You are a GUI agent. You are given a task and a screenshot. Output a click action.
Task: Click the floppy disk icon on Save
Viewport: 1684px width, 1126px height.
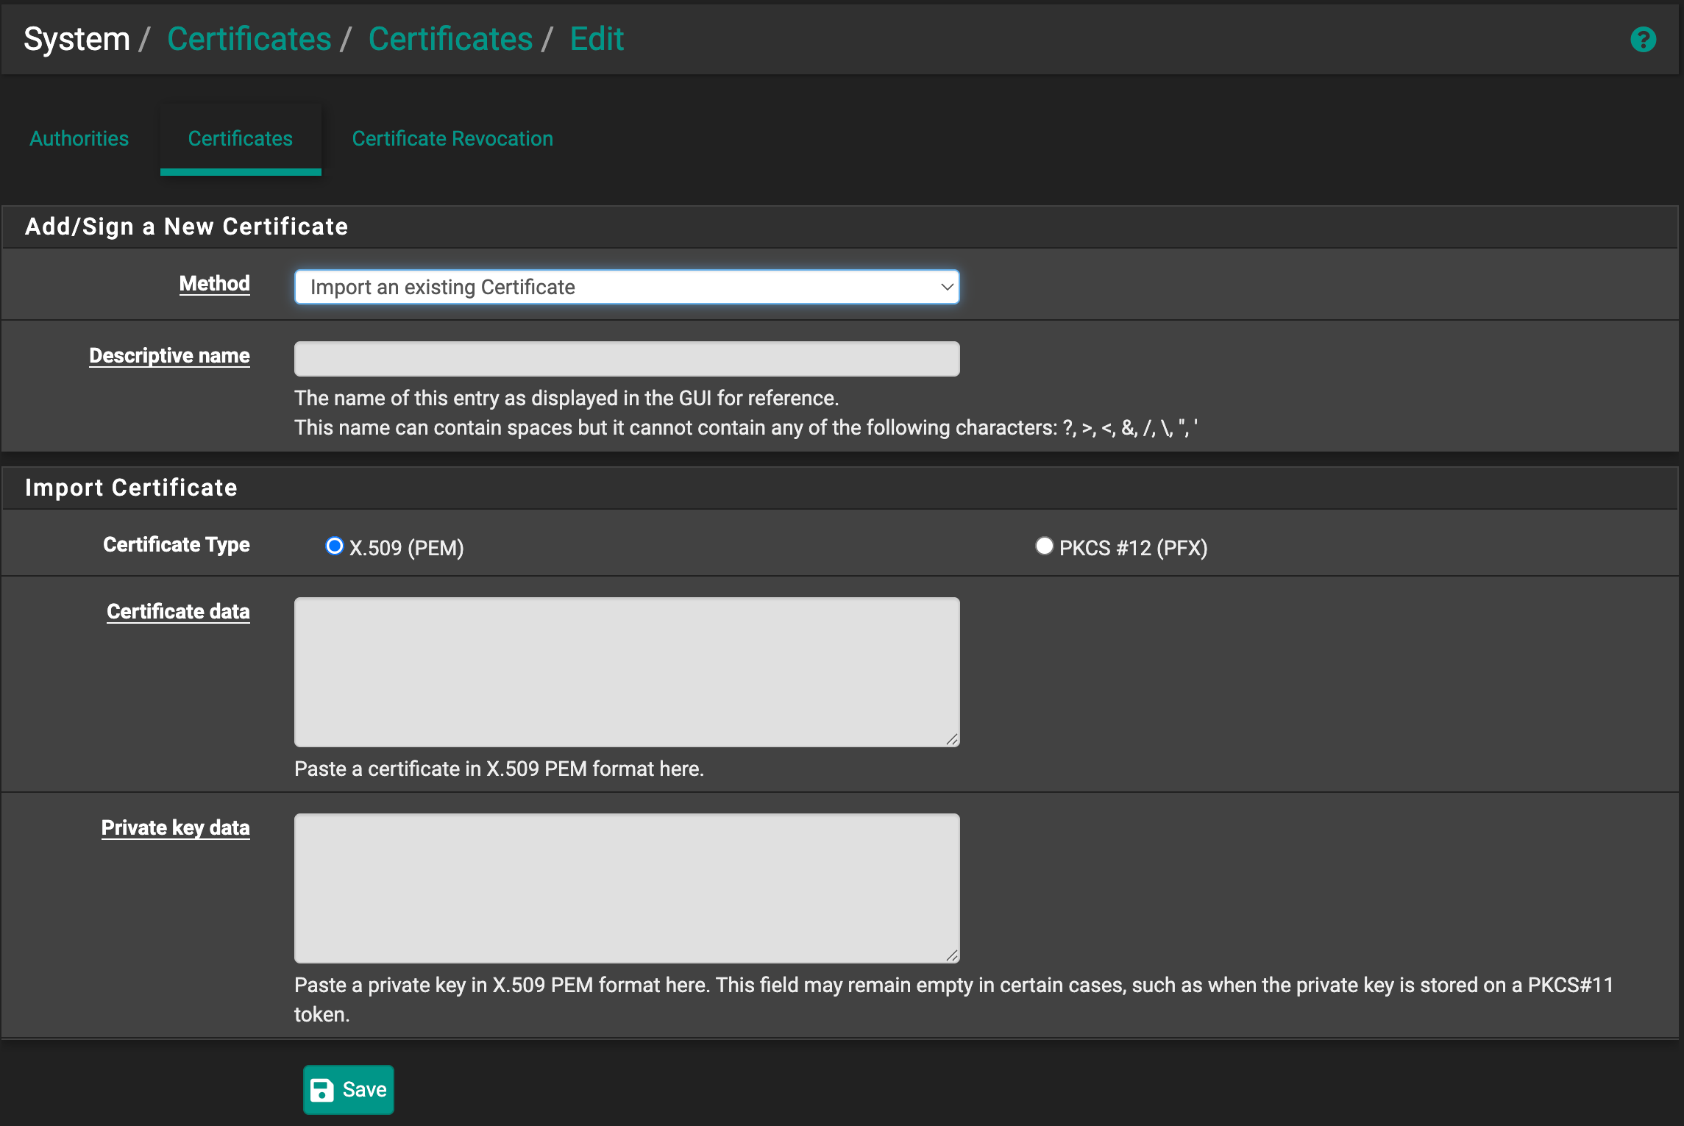(321, 1089)
